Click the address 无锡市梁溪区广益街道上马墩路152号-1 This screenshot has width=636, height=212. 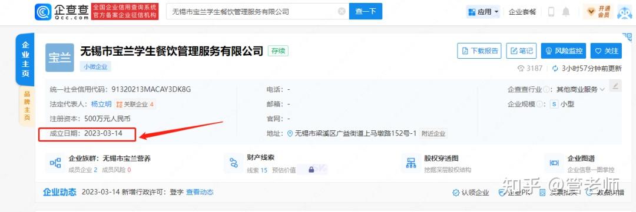pos(355,133)
